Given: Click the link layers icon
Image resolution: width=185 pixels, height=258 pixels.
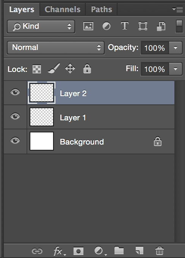Looking at the screenshot, I should pyautogui.click(x=37, y=251).
